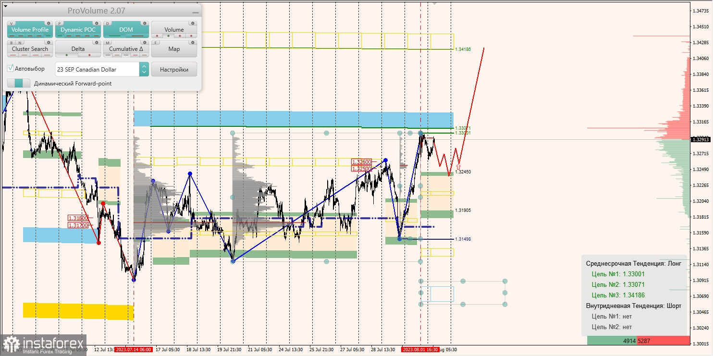Viewport: 713px width, 356px height.
Task: Toggle green-dot segment under Delta button
Action: tap(67, 55)
